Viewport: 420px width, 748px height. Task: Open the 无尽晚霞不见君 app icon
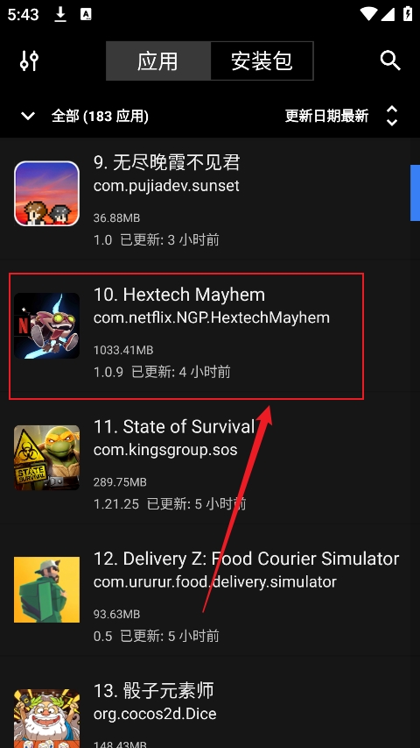(46, 193)
